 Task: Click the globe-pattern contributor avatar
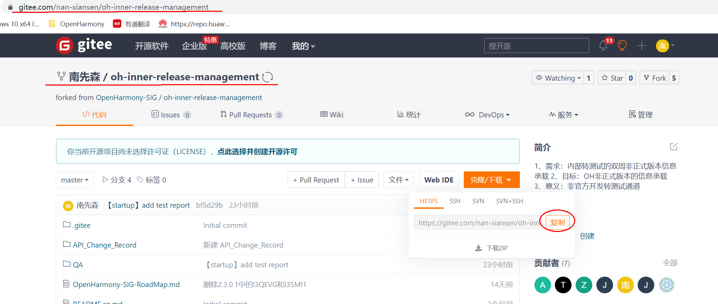(667, 285)
